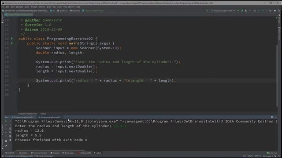Open the Help menu

click(78, 7)
